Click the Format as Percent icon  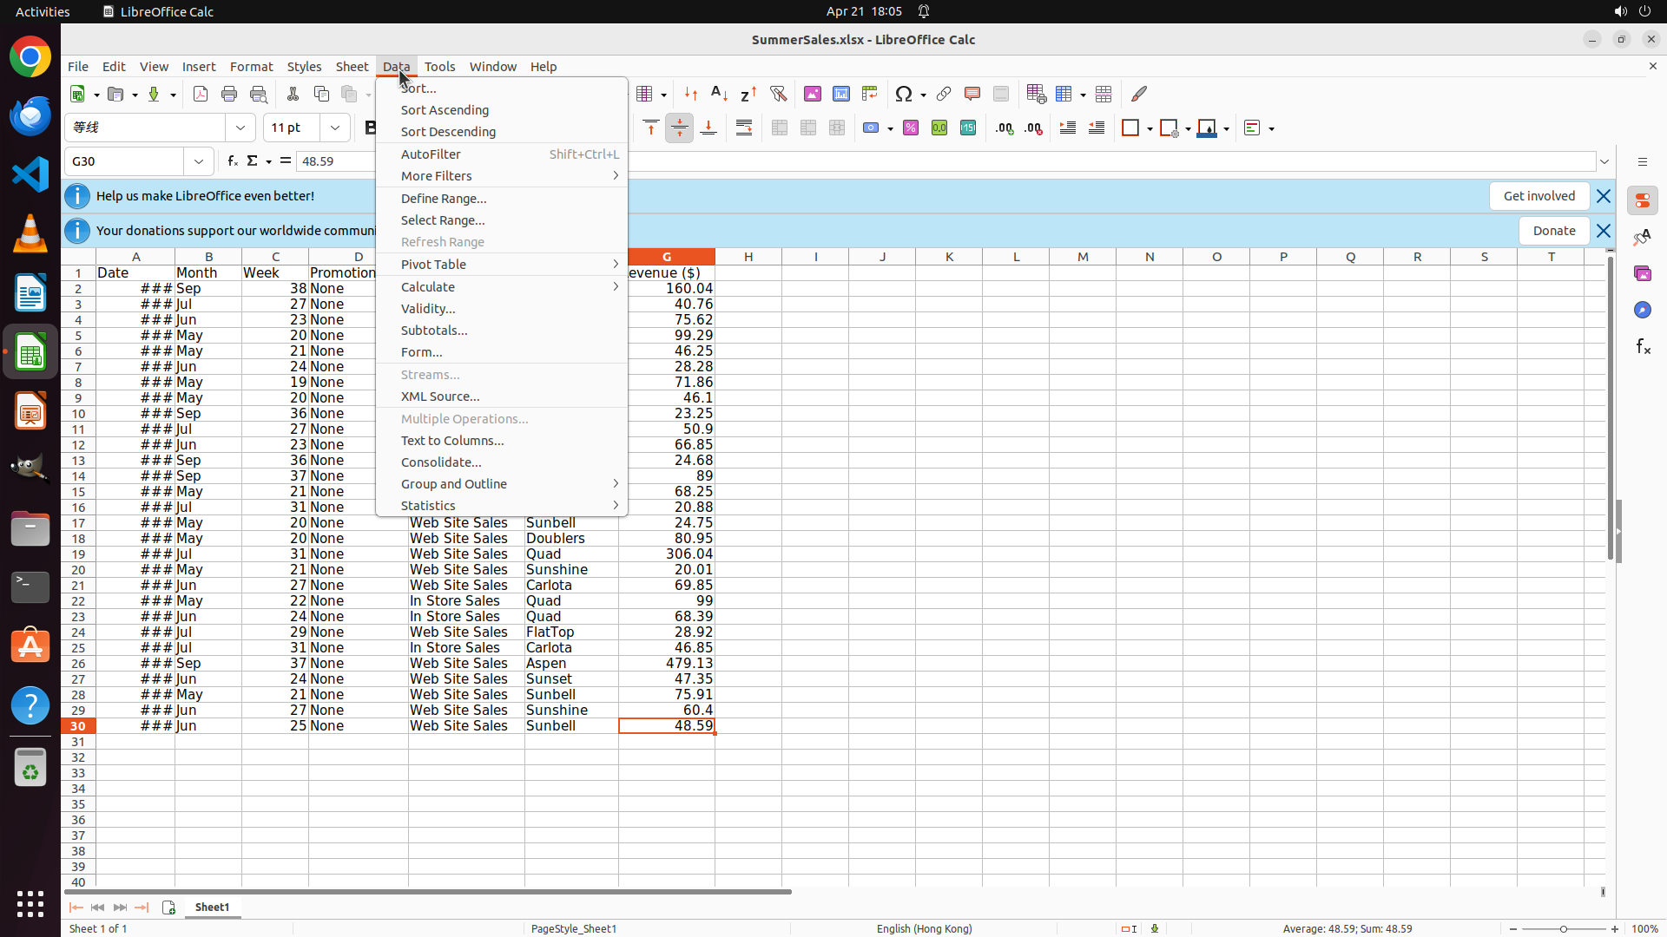[911, 128]
